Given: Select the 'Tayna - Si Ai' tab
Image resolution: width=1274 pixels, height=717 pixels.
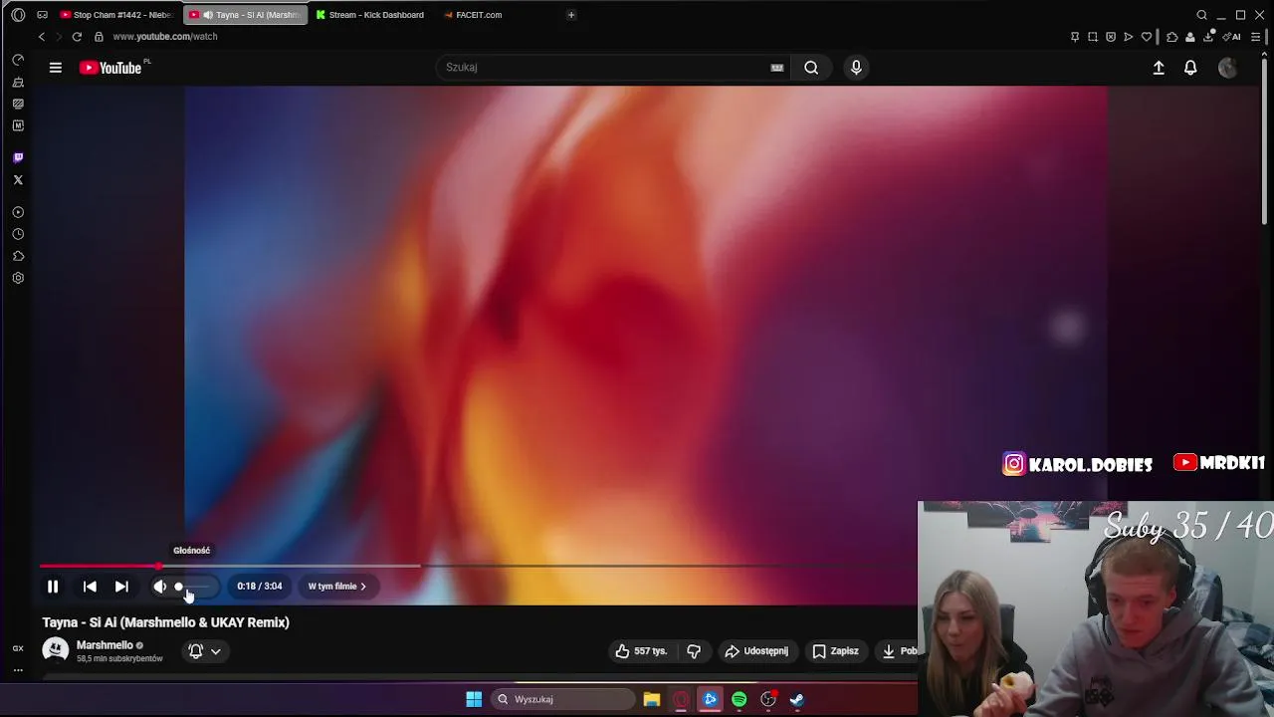Looking at the screenshot, I should pyautogui.click(x=246, y=15).
